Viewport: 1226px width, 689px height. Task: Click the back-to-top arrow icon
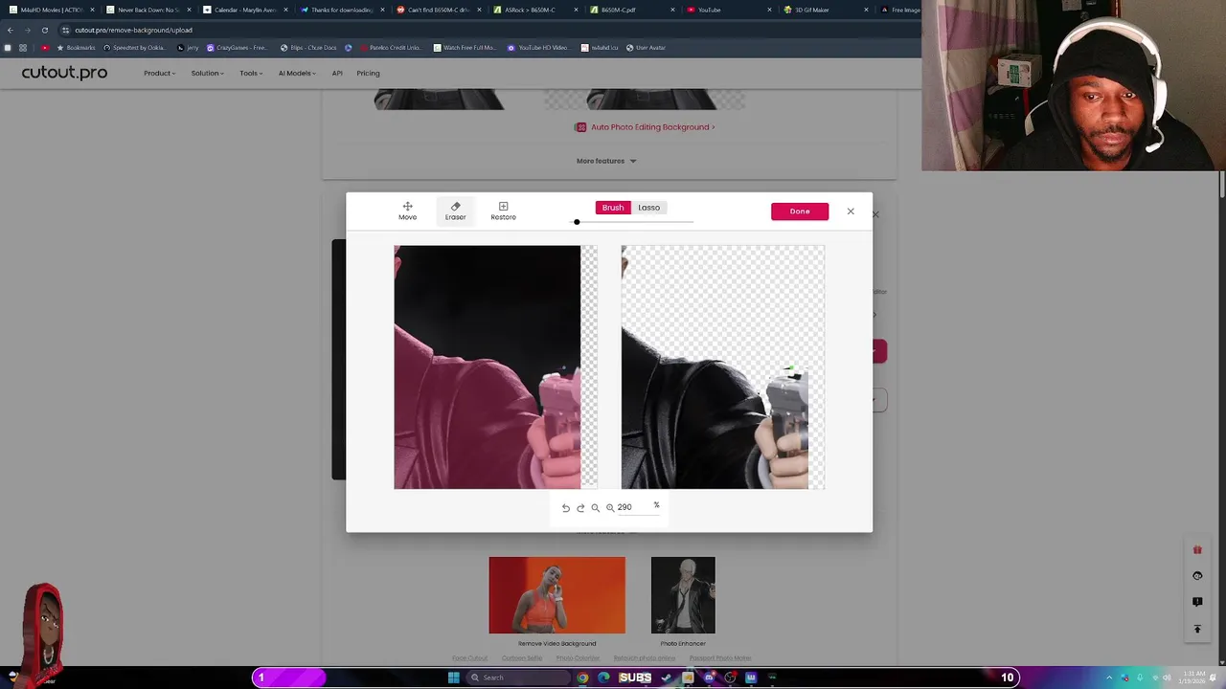(1197, 629)
